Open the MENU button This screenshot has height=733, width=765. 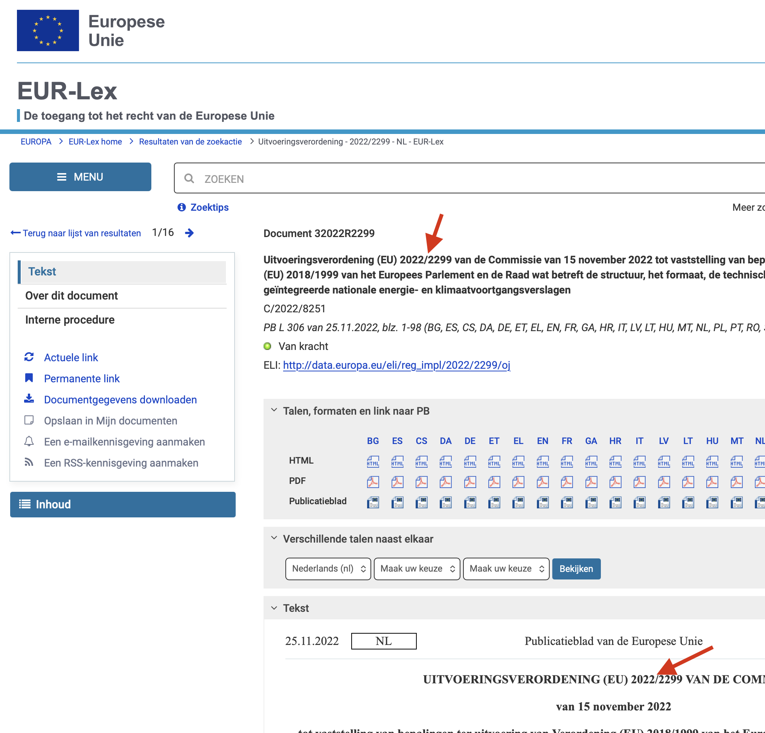pyautogui.click(x=81, y=177)
